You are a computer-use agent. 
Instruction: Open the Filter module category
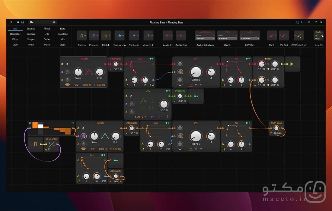[x=15, y=39]
